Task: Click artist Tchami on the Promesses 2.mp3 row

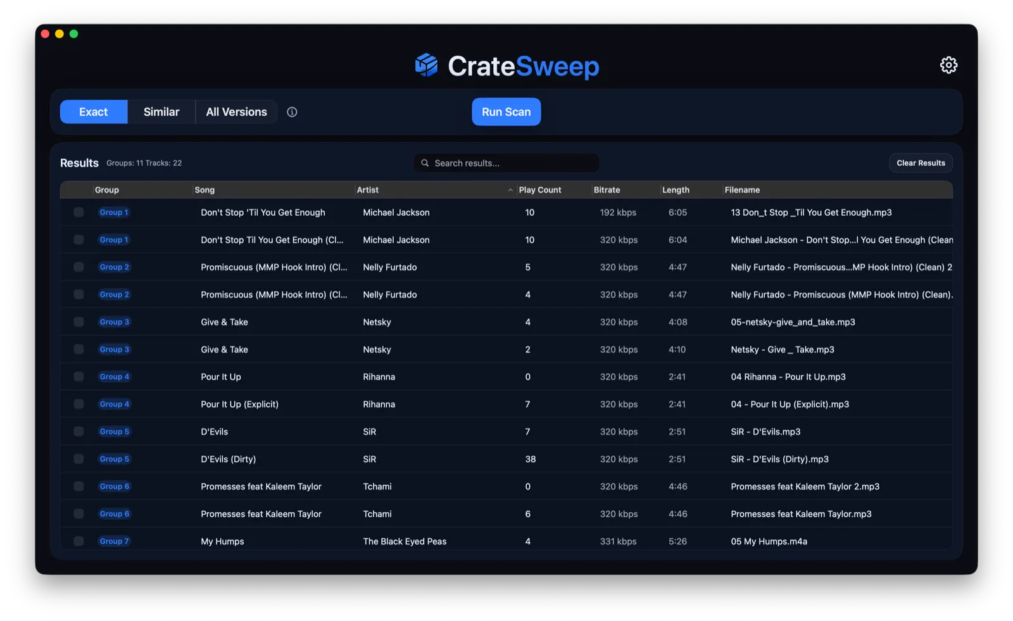Action: [377, 486]
